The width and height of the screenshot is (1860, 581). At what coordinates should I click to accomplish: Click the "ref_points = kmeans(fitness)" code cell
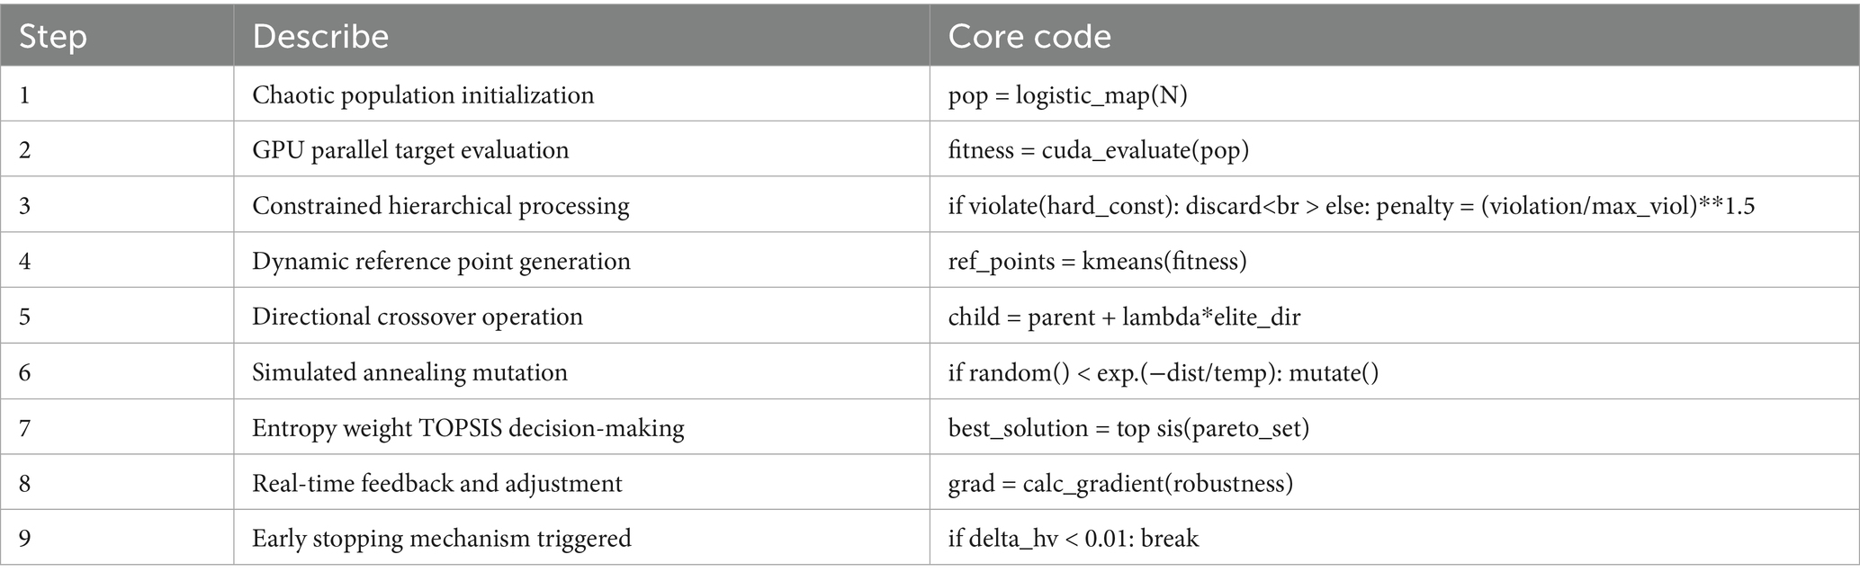pyautogui.click(x=1097, y=262)
